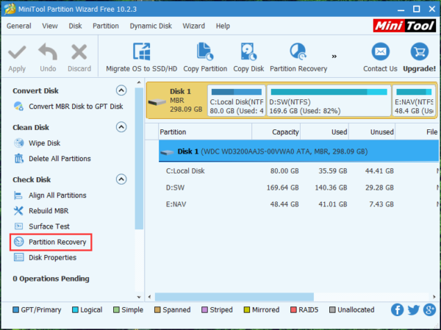
Task: Sort by the Partition column header
Action: click(205, 132)
